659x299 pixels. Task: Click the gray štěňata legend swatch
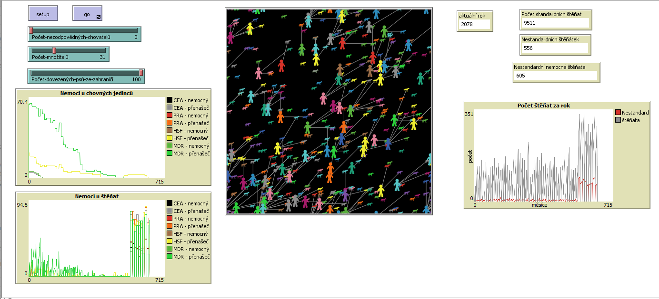pos(618,120)
